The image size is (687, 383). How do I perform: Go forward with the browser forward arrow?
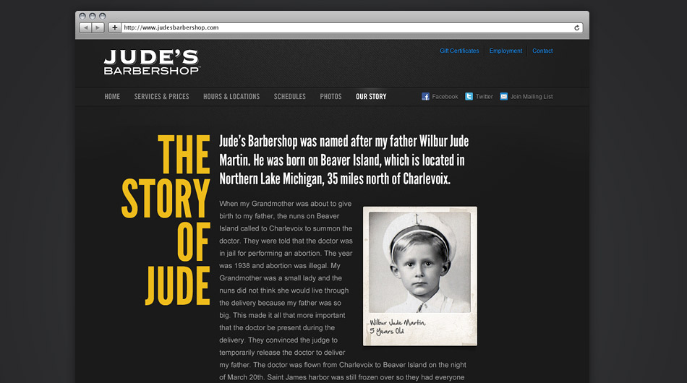98,27
